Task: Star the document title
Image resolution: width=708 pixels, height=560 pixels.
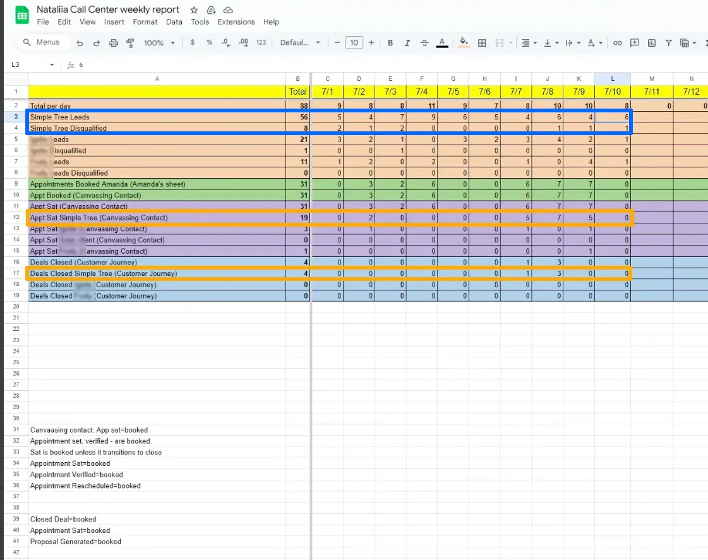Action: pos(194,10)
